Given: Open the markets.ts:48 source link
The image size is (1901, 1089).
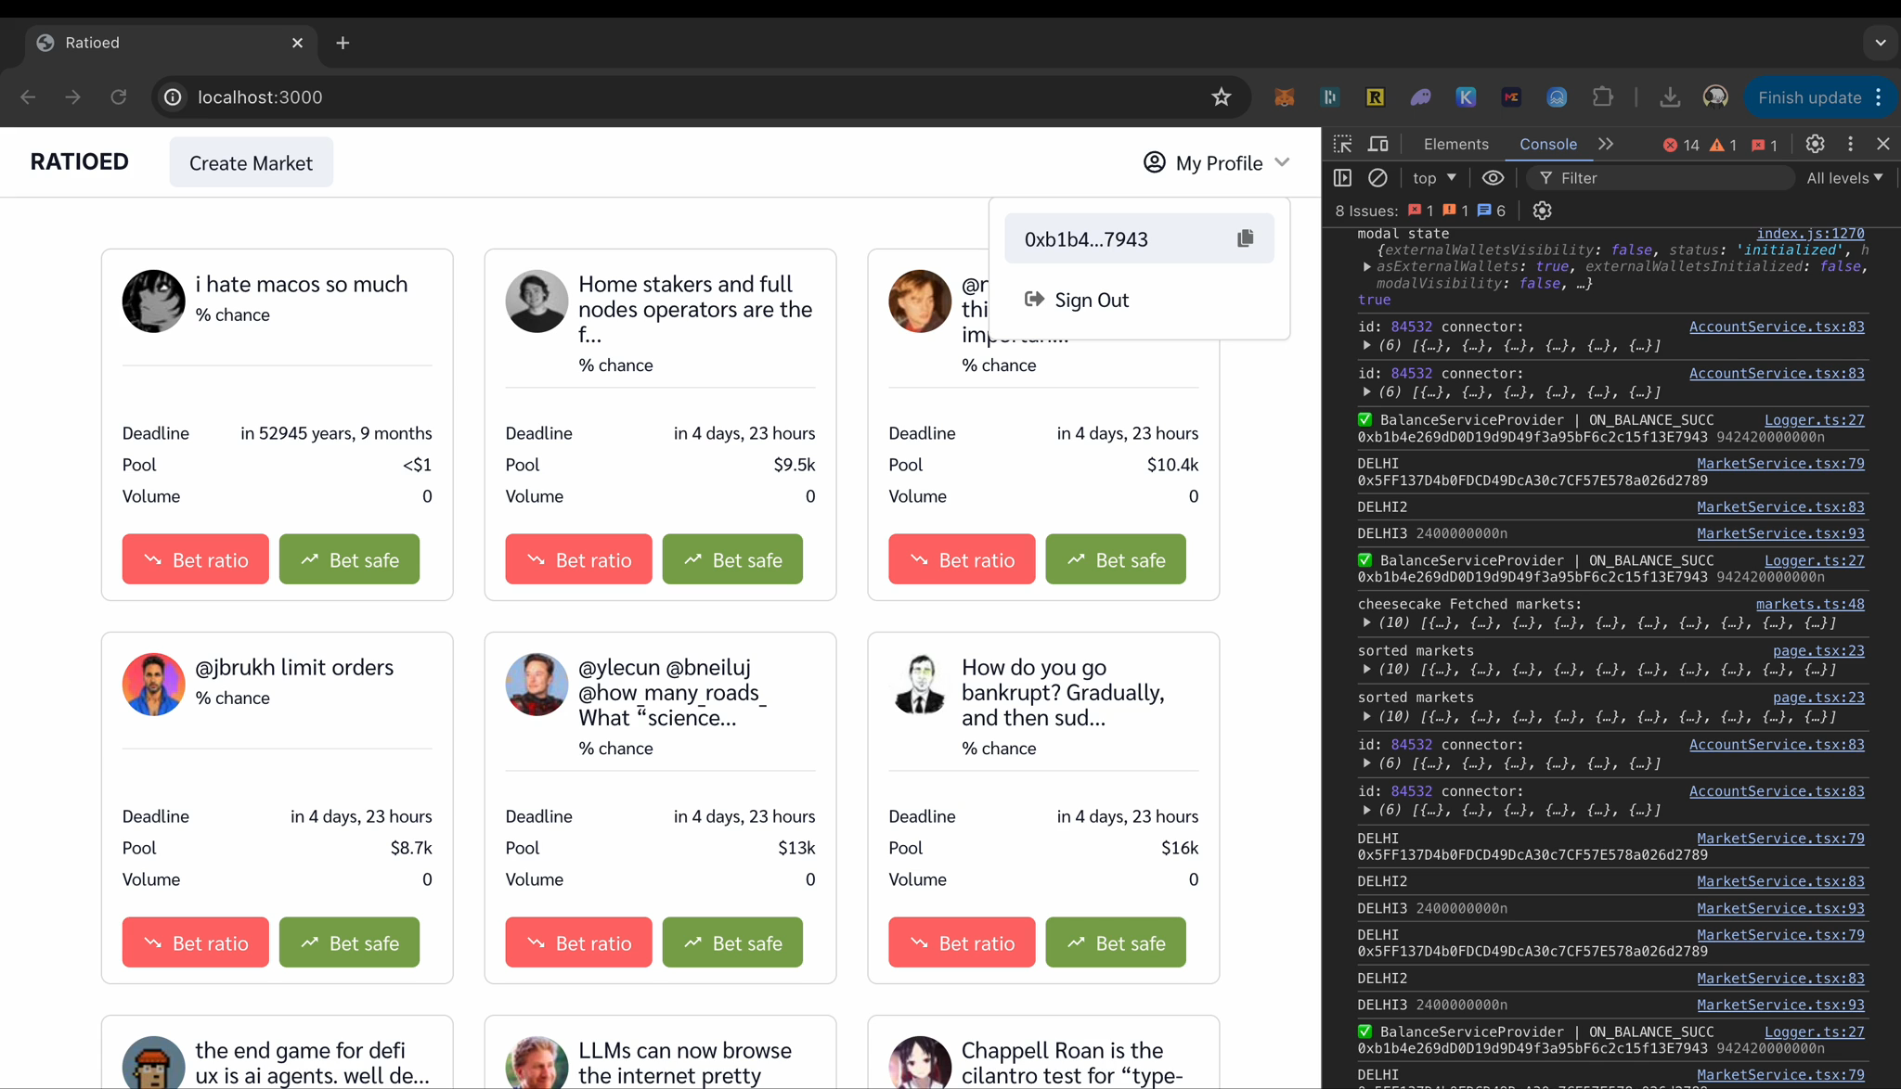Looking at the screenshot, I should tap(1810, 604).
